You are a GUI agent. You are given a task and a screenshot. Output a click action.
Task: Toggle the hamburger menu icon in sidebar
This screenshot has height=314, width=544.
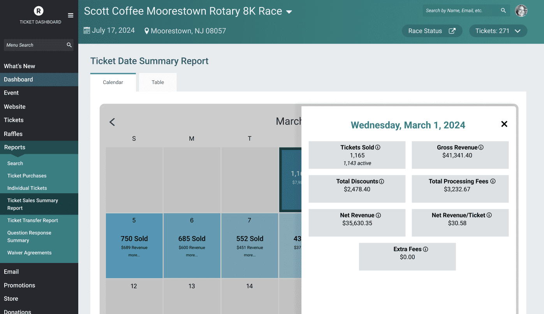click(70, 15)
